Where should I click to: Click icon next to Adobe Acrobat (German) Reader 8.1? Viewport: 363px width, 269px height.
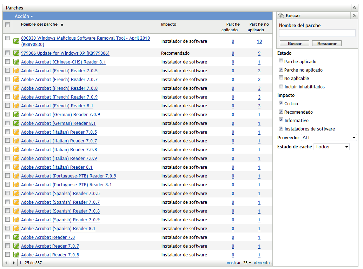pos(16,123)
